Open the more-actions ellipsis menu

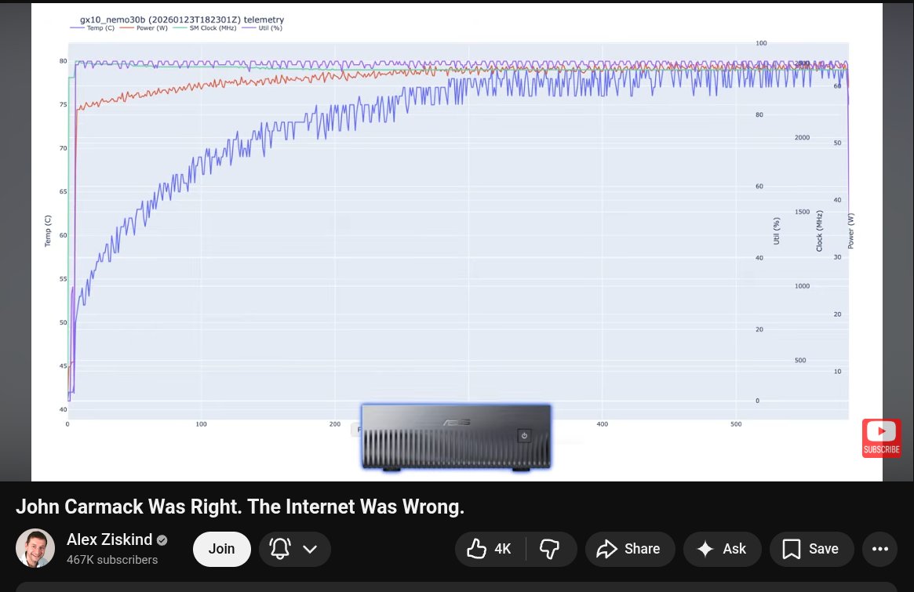(x=879, y=549)
